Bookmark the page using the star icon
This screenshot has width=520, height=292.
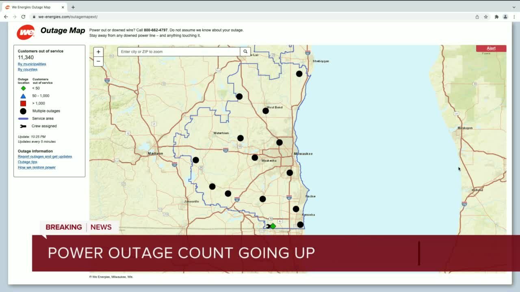(x=486, y=17)
